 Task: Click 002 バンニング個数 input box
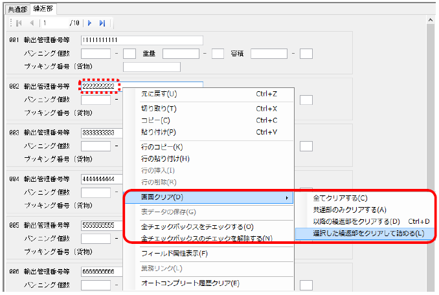(x=96, y=100)
